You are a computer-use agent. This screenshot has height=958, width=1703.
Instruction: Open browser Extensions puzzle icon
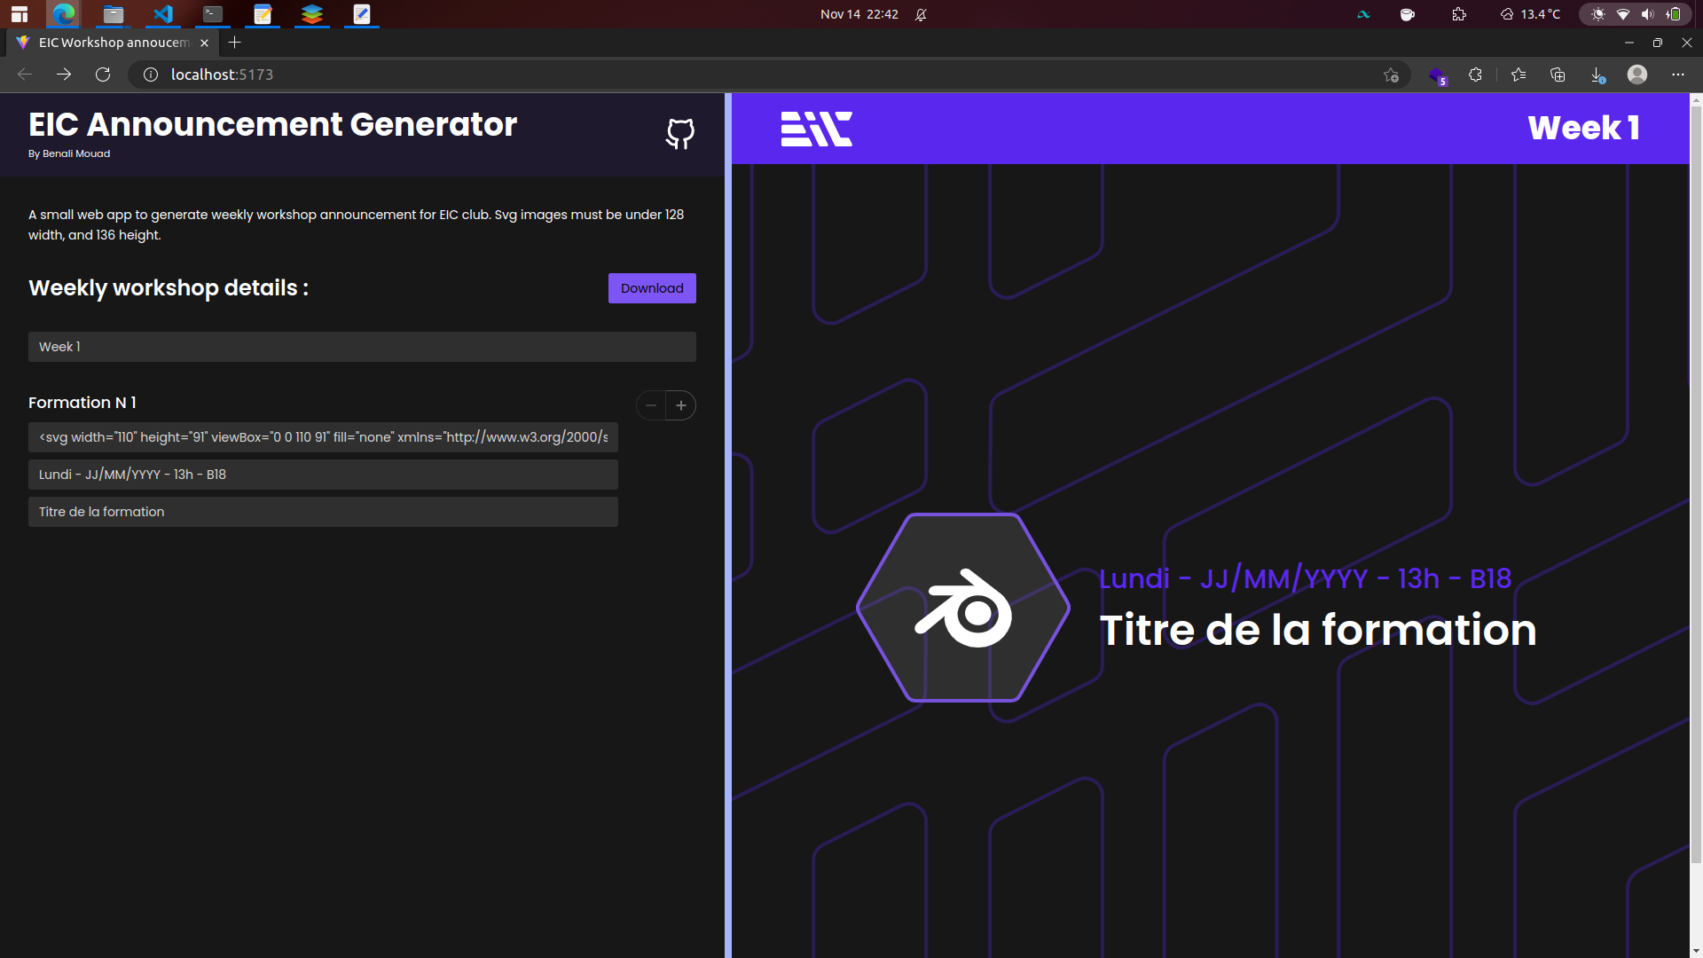pyautogui.click(x=1475, y=75)
